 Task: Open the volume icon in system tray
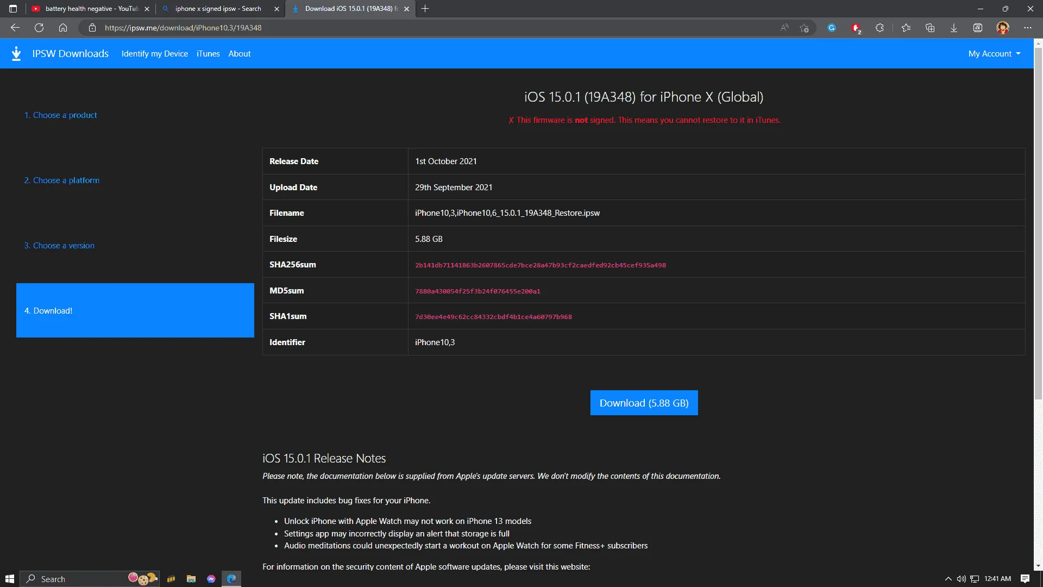coord(962,579)
